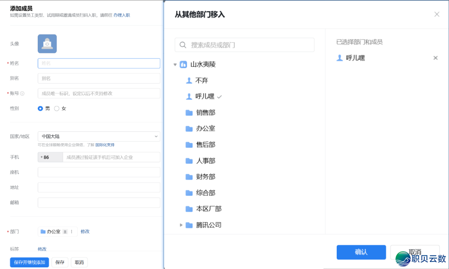This screenshot has width=449, height=269.
Task: Remove 呼儿嘿 from the selected list
Action: 435,58
